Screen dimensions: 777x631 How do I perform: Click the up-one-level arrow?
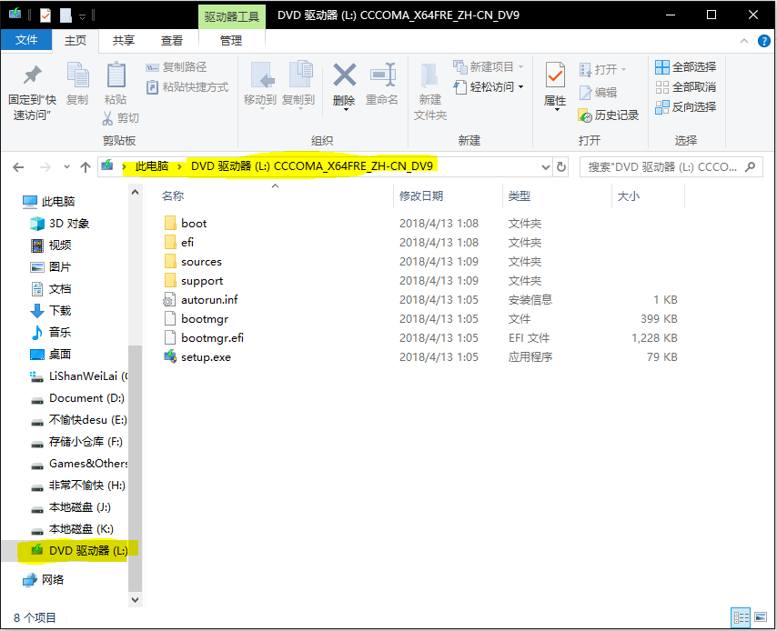(x=86, y=167)
